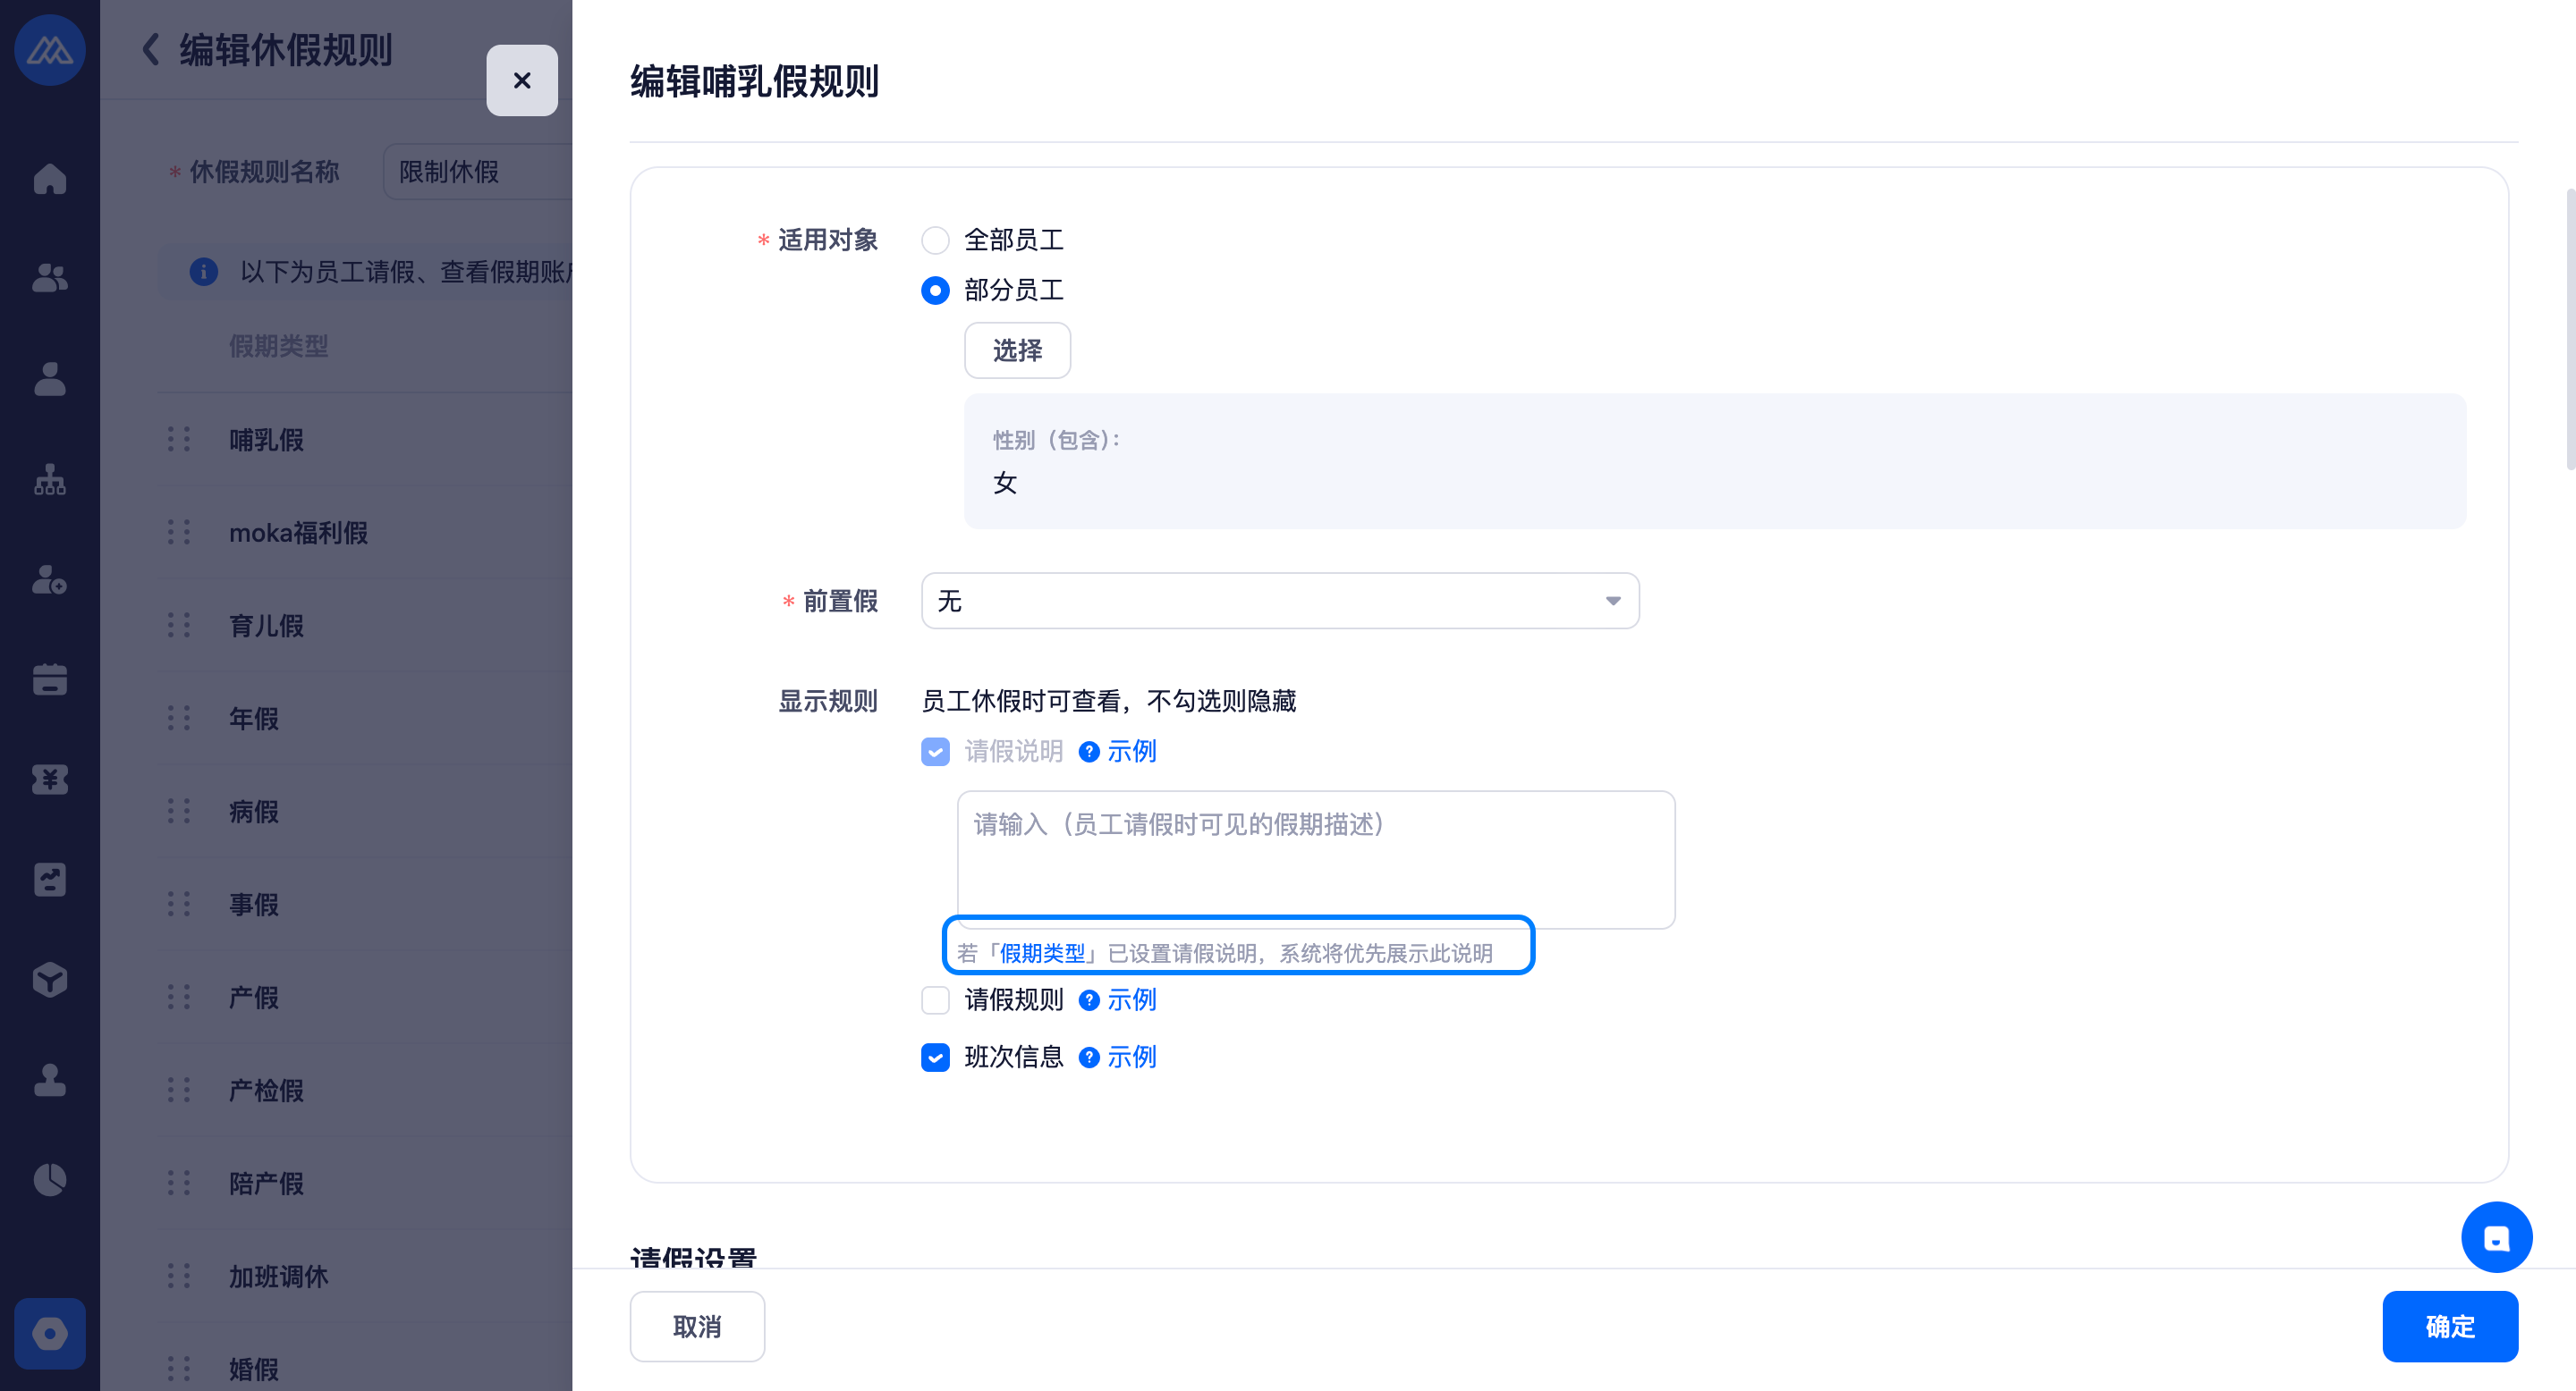Select 产检假 in leave type list

click(266, 1091)
